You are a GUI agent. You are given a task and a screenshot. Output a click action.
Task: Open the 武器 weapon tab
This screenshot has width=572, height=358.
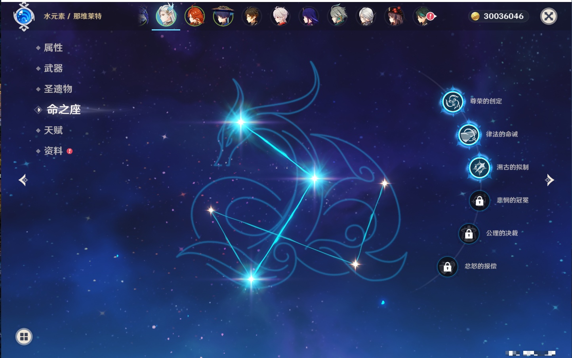(x=53, y=68)
